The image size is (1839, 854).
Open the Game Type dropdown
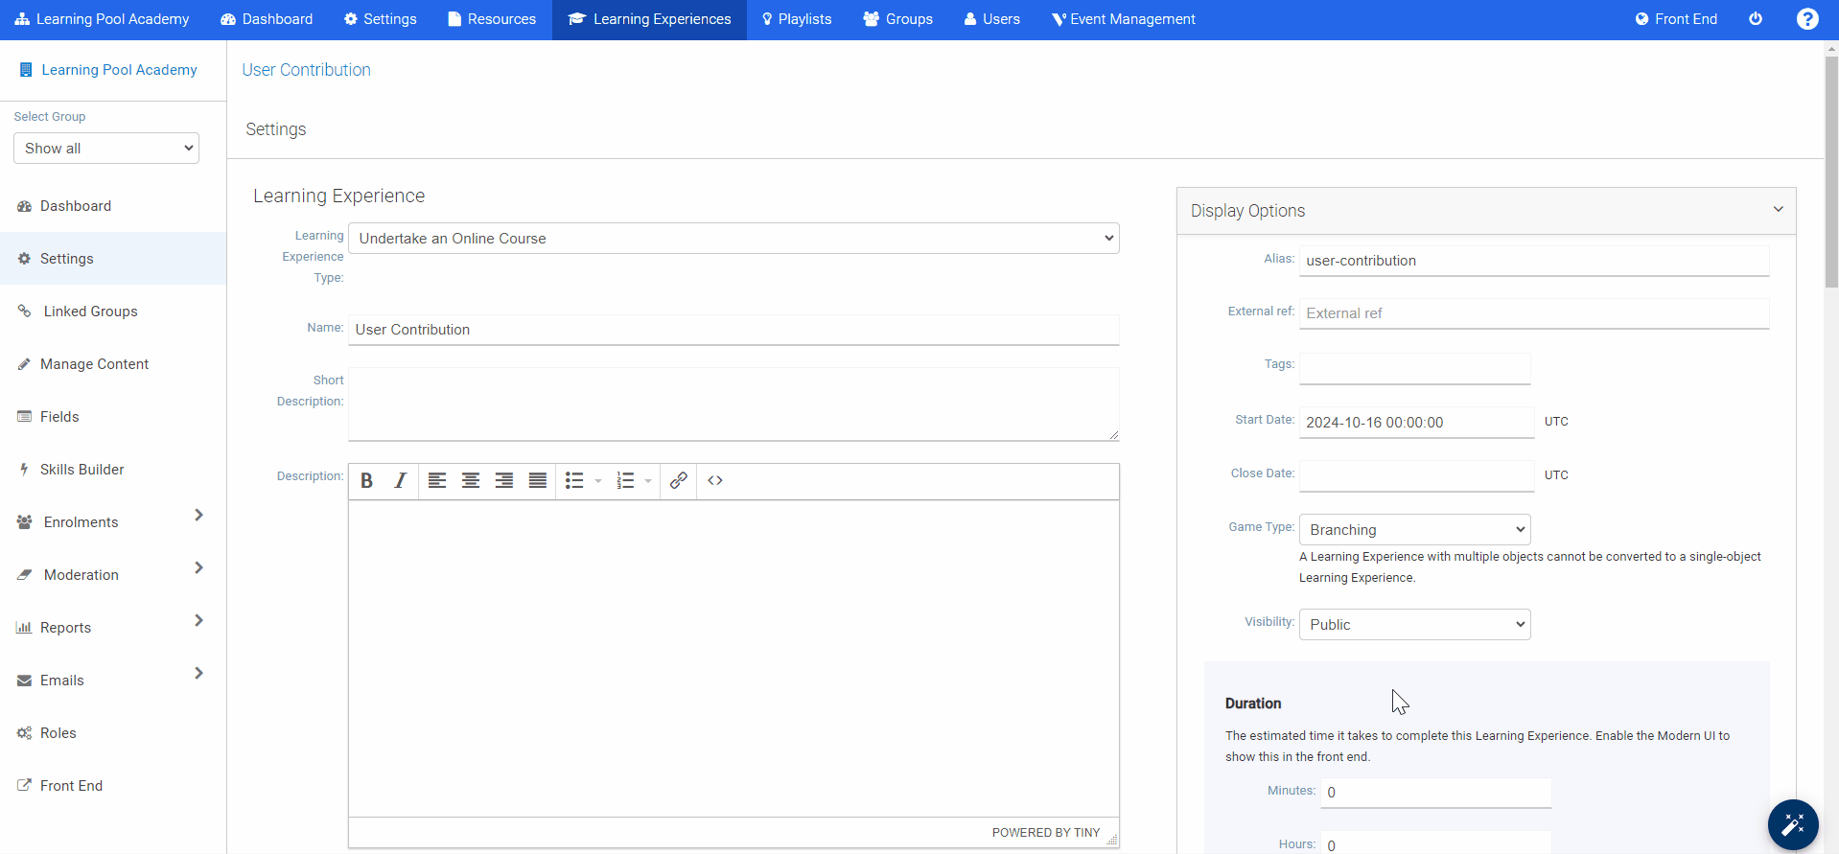click(x=1414, y=530)
